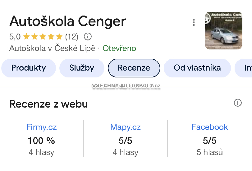Click the 5/5 score under Mapy.cz
Viewport: 252px width, 171px height.
[x=125, y=141]
